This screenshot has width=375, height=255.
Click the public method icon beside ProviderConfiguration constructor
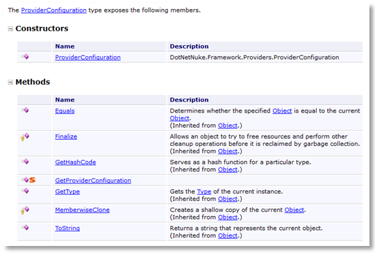(26, 57)
